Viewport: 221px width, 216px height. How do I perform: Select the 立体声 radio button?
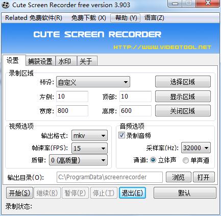pos(153,160)
